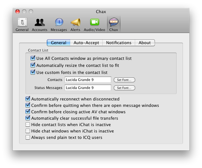202x168 pixels.
Task: Open the General preferences pane icon
Action: 22,25
